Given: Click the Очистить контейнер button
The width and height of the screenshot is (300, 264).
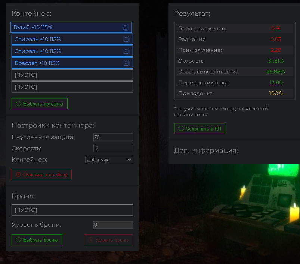Looking at the screenshot, I should pyautogui.click(x=42, y=175).
